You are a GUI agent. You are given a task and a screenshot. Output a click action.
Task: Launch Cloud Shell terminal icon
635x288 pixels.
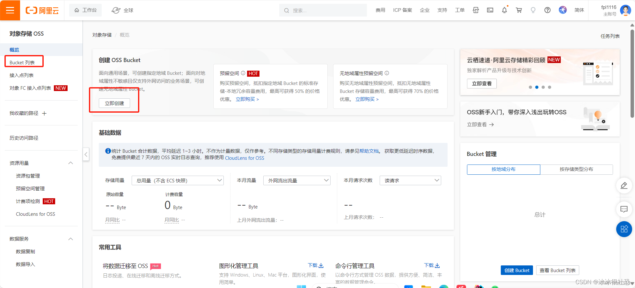pyautogui.click(x=490, y=10)
